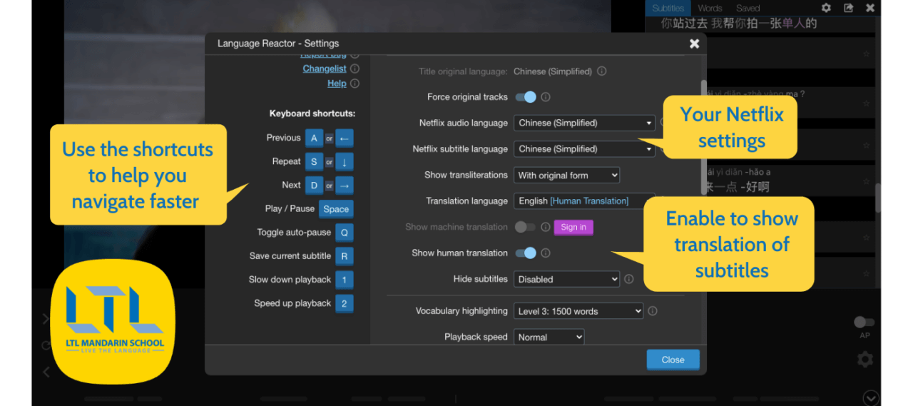Switch to Words tab in side panel

pyautogui.click(x=710, y=8)
